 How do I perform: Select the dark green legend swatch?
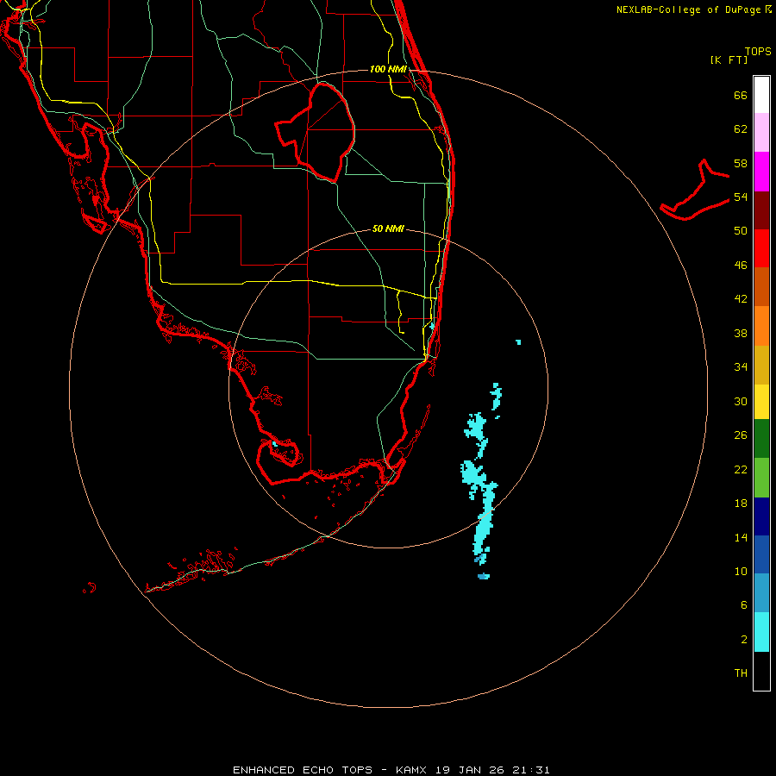[761, 439]
